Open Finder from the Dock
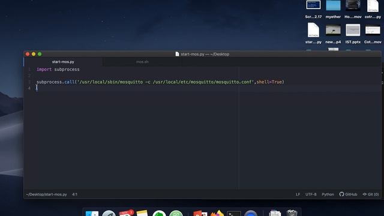 [92, 213]
